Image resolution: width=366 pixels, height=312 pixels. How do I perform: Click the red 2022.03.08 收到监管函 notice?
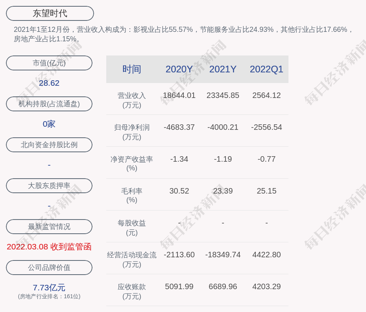(49, 247)
